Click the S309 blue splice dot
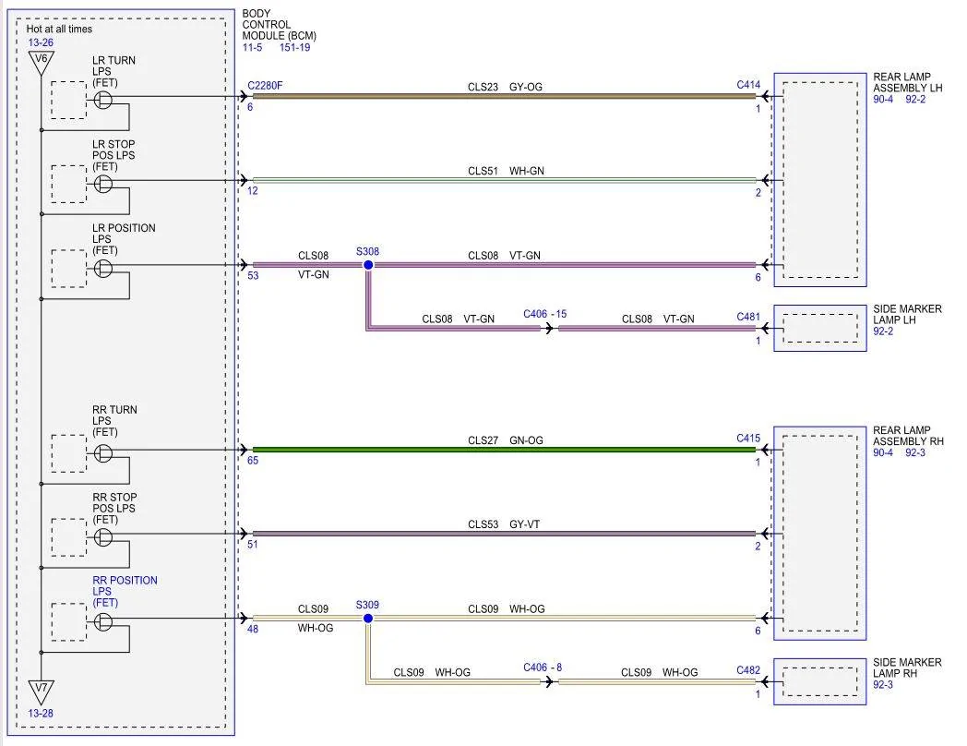Screen dimensions: 967x746 coord(368,619)
